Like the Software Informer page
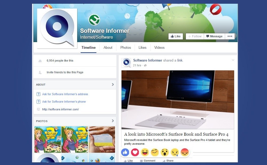This screenshot has height=165, width=267. [176, 36]
